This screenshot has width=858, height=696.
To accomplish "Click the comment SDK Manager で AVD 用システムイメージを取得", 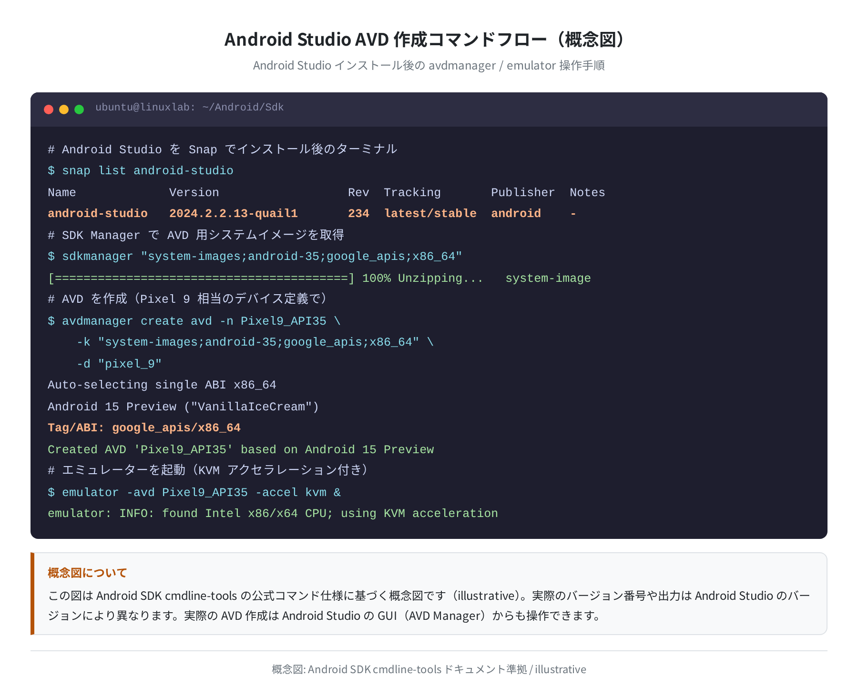I will [x=196, y=235].
